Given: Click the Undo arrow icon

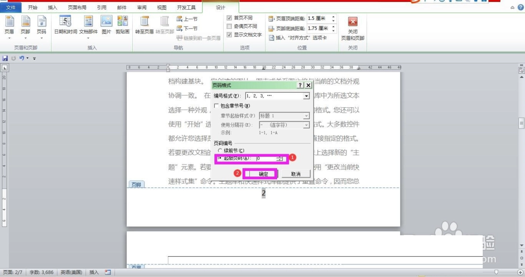Looking at the screenshot, I should [x=21, y=58].
